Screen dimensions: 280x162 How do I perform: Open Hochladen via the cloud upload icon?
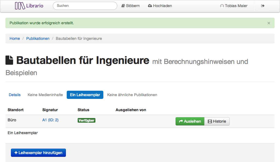[150, 5]
